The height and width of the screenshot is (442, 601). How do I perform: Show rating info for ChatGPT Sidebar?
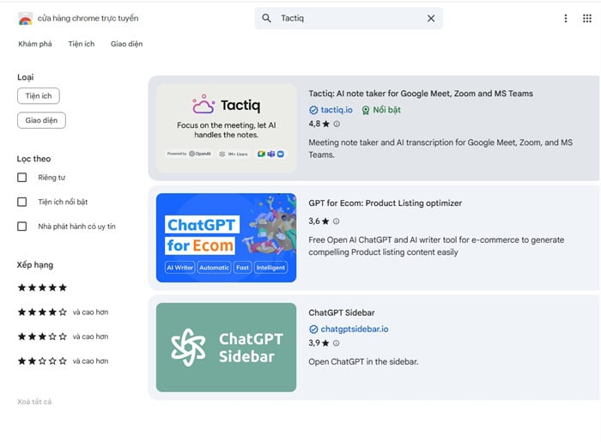[337, 342]
